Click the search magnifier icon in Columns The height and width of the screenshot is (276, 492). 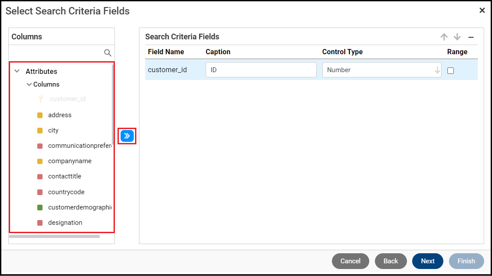(107, 53)
